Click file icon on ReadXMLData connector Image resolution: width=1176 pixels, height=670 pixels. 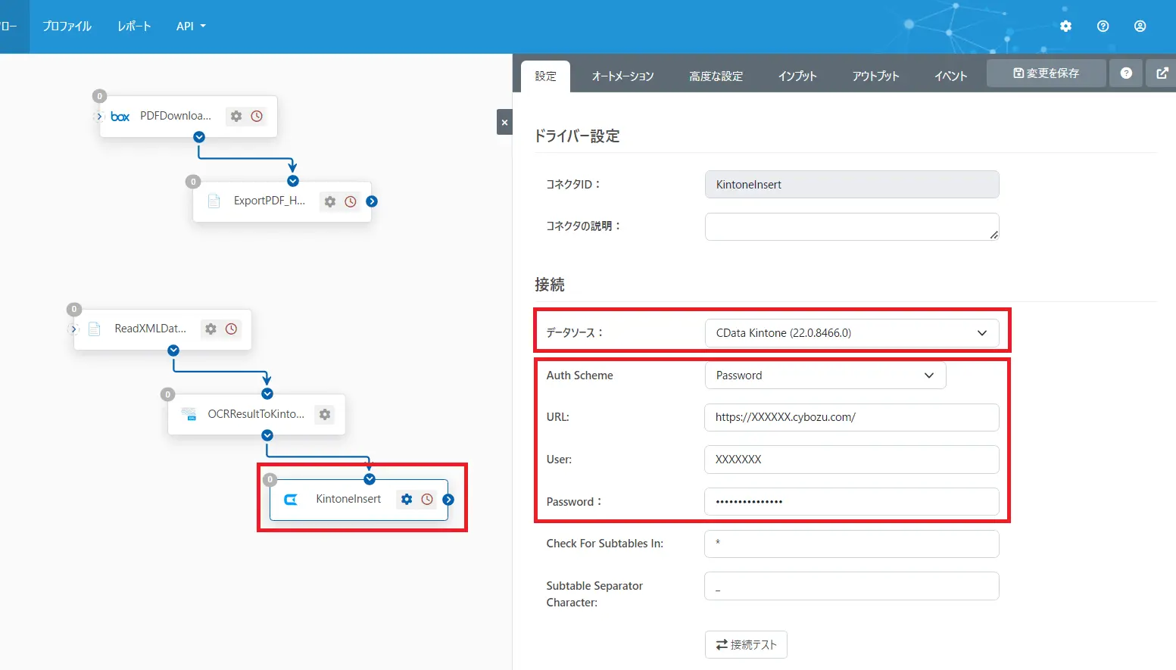(x=95, y=329)
